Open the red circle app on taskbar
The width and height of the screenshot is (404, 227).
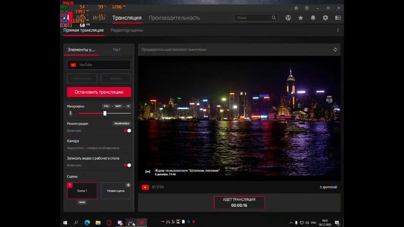(x=109, y=223)
